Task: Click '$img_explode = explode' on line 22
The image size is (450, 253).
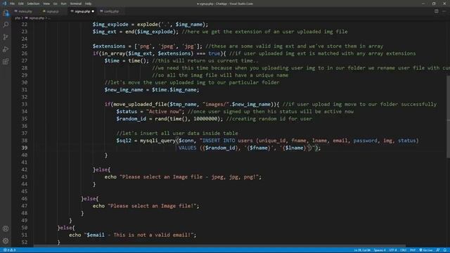Action: 125,25
